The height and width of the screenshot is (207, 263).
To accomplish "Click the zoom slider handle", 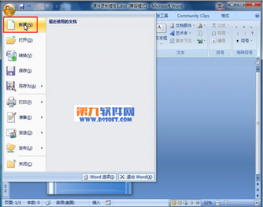I will tap(226, 203).
